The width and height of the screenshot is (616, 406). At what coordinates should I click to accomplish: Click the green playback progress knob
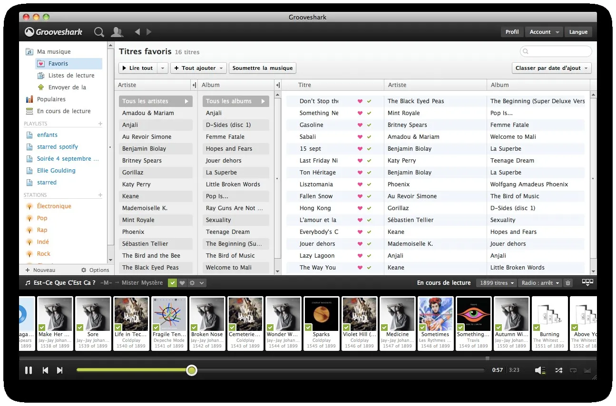coord(192,370)
